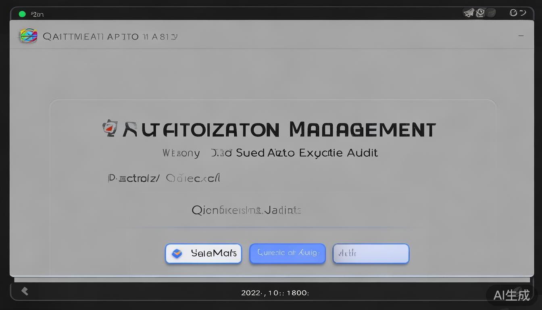The image size is (542, 310).
Task: Click the blue layered icon inside SalaMats button
Action: coord(177,253)
